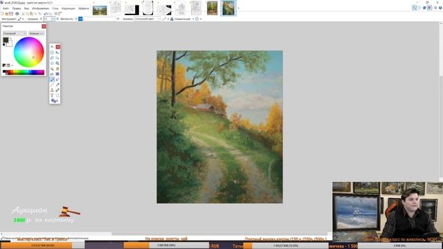Screen dimensions: 443x249
Task: Click the Save toolbar icon
Action: (11, 14)
